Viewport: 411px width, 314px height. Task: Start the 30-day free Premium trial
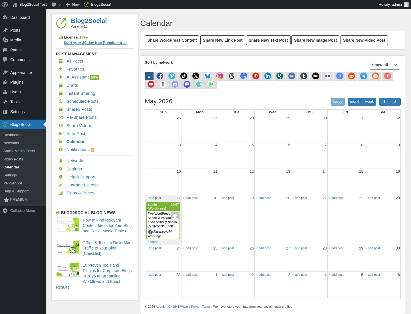[x=95, y=43]
